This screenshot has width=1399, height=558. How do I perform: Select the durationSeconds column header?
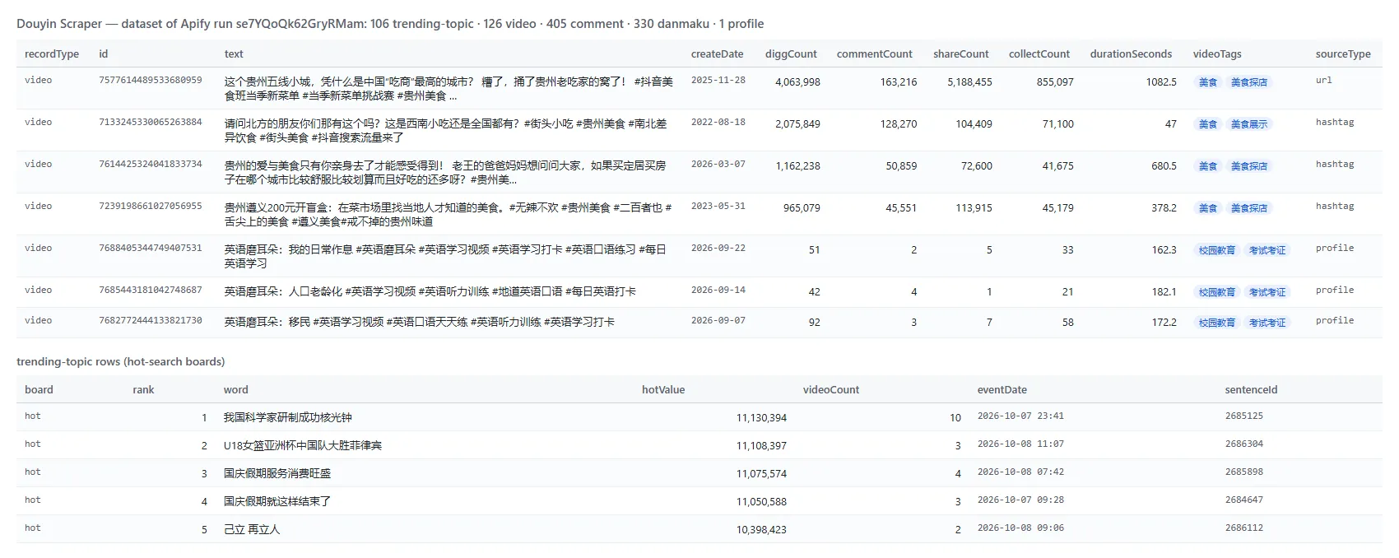click(x=1131, y=54)
